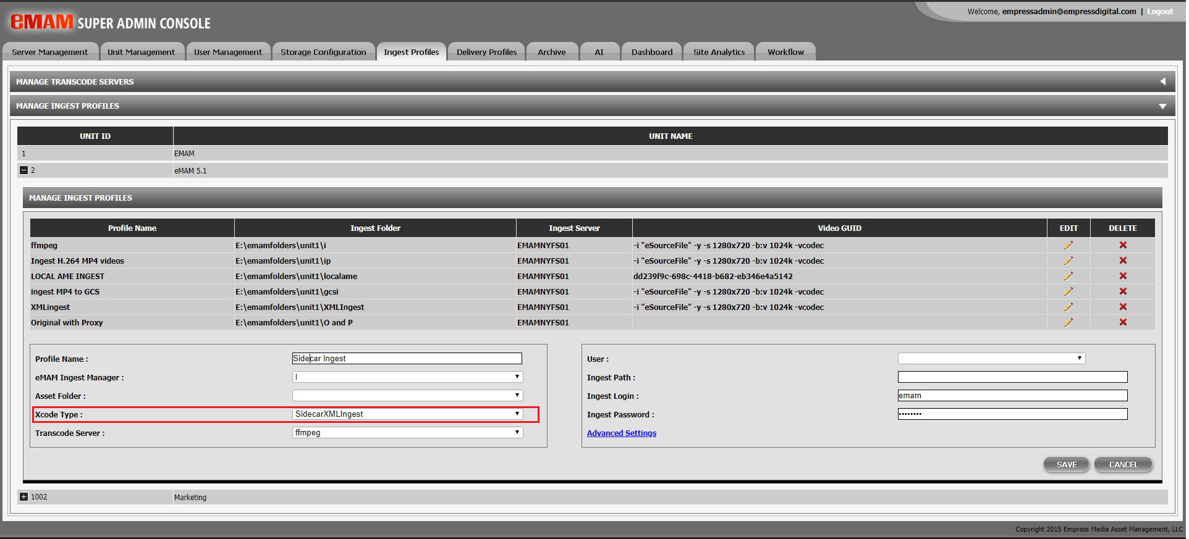Delete the ingest MP4 to GCS profile
The width and height of the screenshot is (1189, 539).
pos(1123,291)
